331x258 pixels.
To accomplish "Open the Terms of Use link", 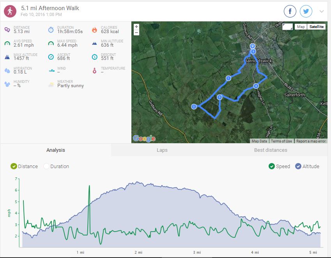I will tap(281, 141).
